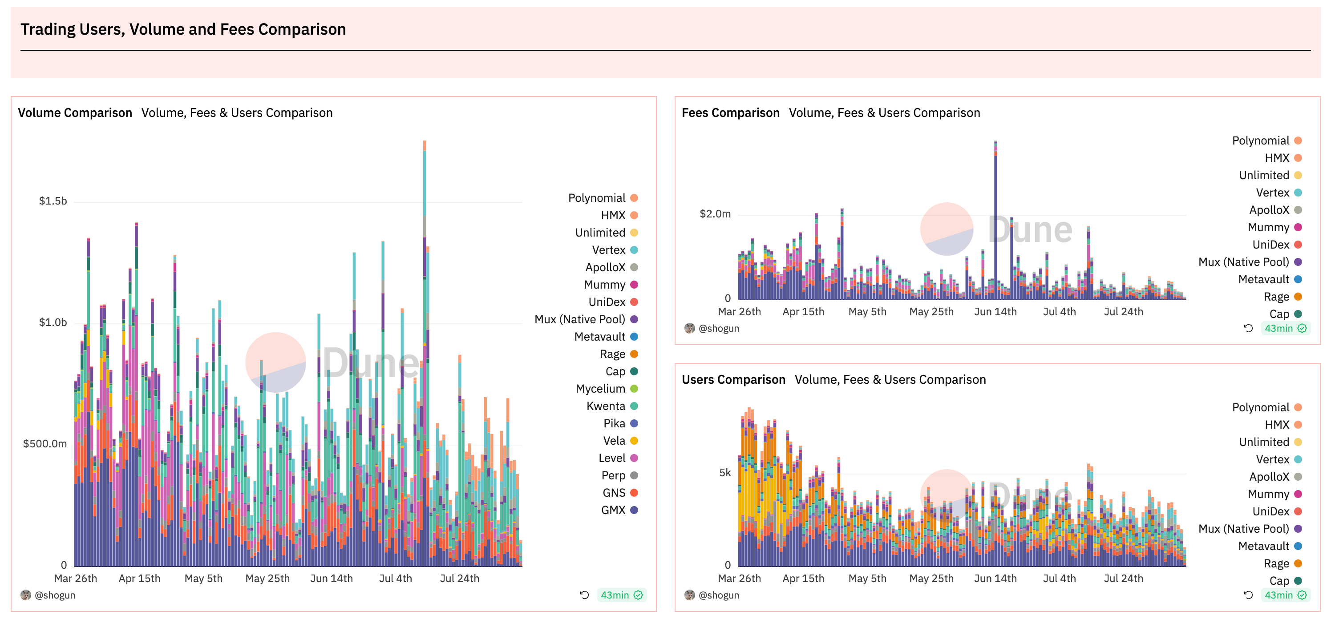1327x619 pixels.
Task: Toggle Metavault series in Users Comparison legend
Action: (x=1270, y=546)
